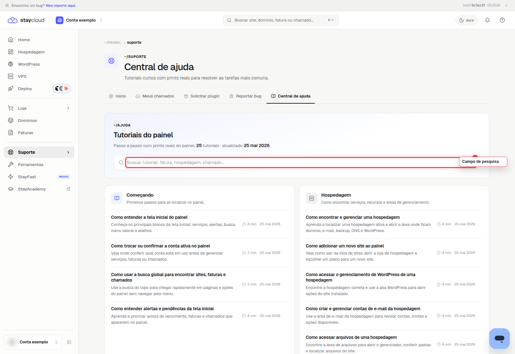Open the Nos reporte aqui link
Image resolution: width=515 pixels, height=354 pixels.
point(61,5)
